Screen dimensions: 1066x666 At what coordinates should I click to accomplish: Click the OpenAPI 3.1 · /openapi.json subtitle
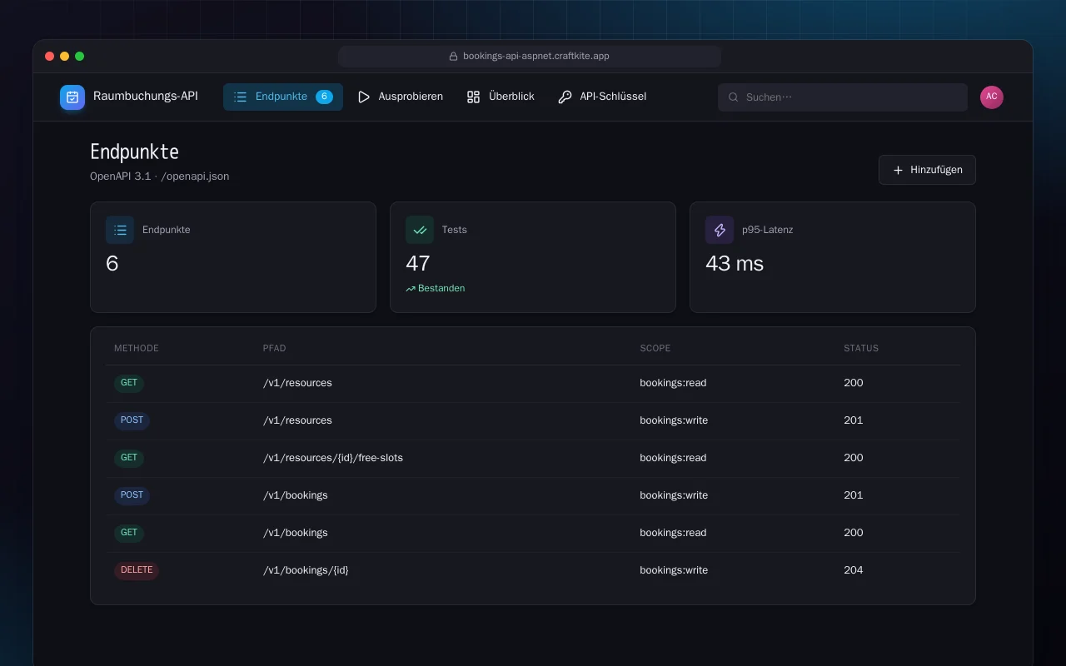160,176
